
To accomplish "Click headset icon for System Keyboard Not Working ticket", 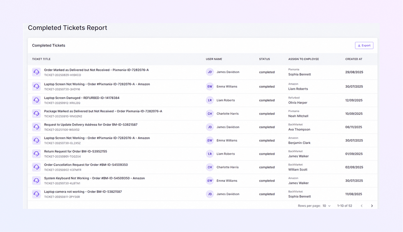I will (36, 180).
